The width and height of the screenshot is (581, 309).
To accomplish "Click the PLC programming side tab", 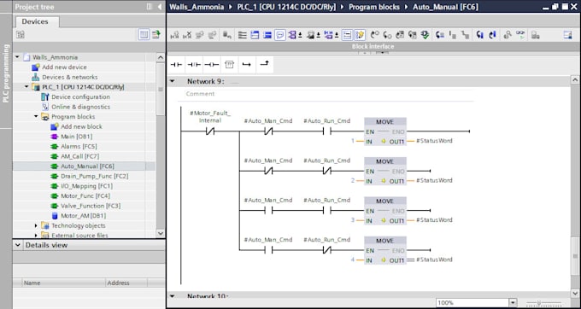I will (x=6, y=73).
